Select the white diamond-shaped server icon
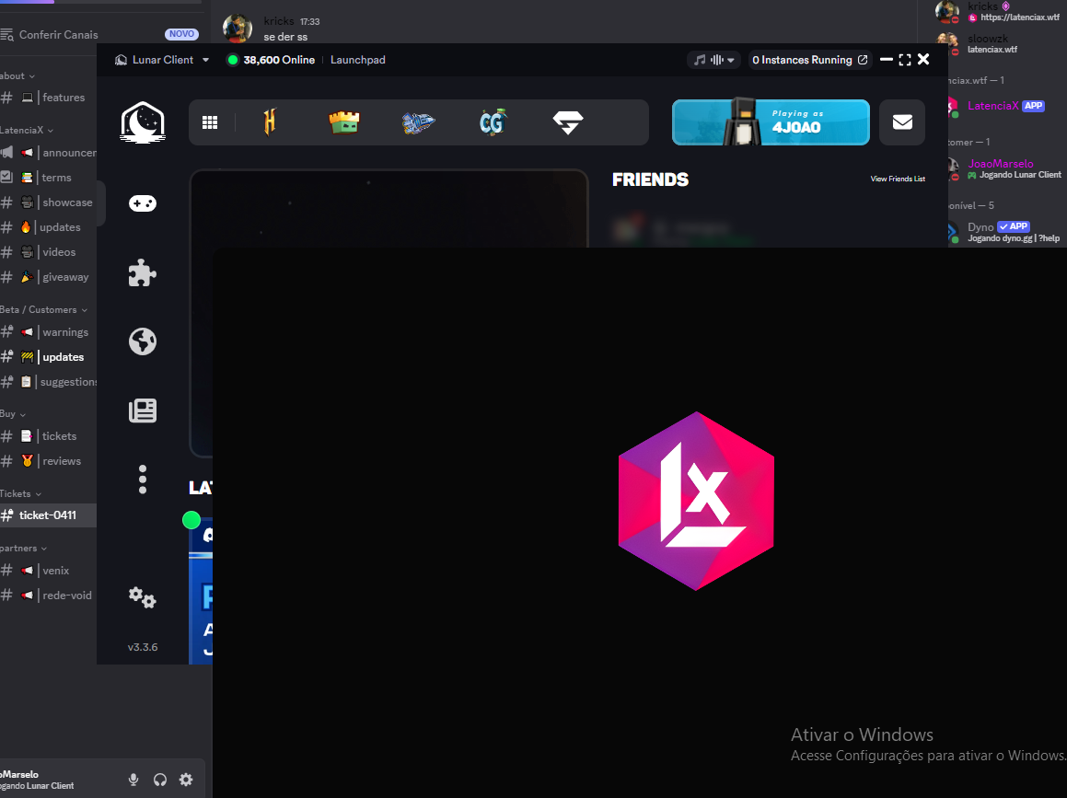This screenshot has width=1067, height=798. 567,122
